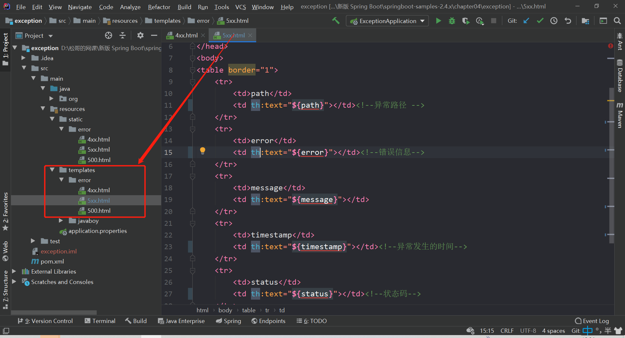Expand the test folder
This screenshot has width=625, height=338.
(x=33, y=241)
